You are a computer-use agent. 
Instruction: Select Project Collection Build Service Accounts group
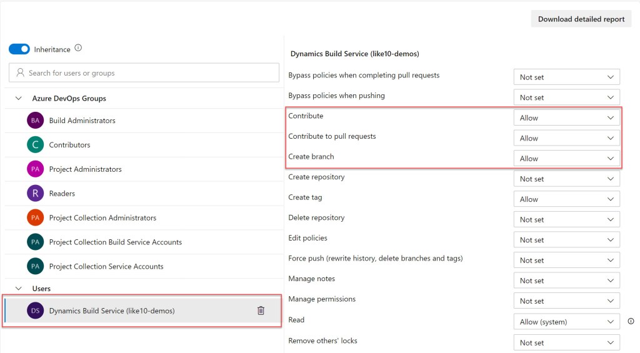click(115, 242)
